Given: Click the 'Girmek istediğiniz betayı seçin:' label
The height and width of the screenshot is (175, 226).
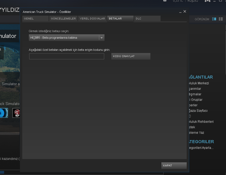Looking at the screenshot, I should point(49,31).
